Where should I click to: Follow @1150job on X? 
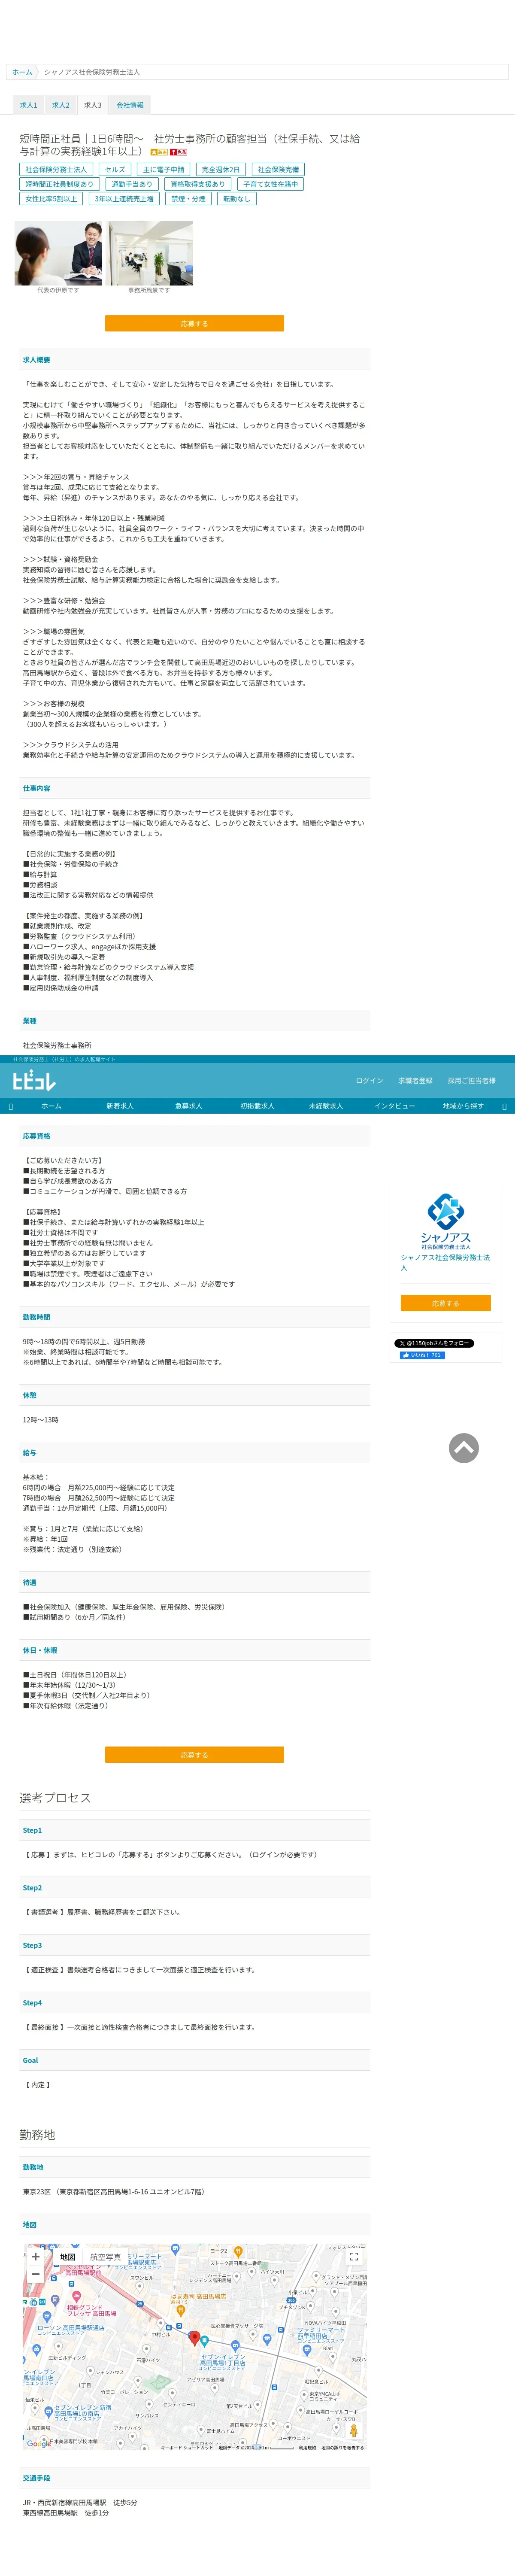tap(434, 1343)
